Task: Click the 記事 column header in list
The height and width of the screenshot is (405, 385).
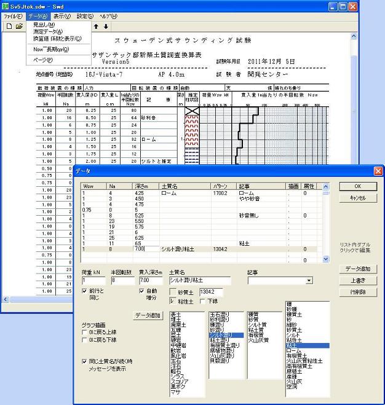Action: 261,186
